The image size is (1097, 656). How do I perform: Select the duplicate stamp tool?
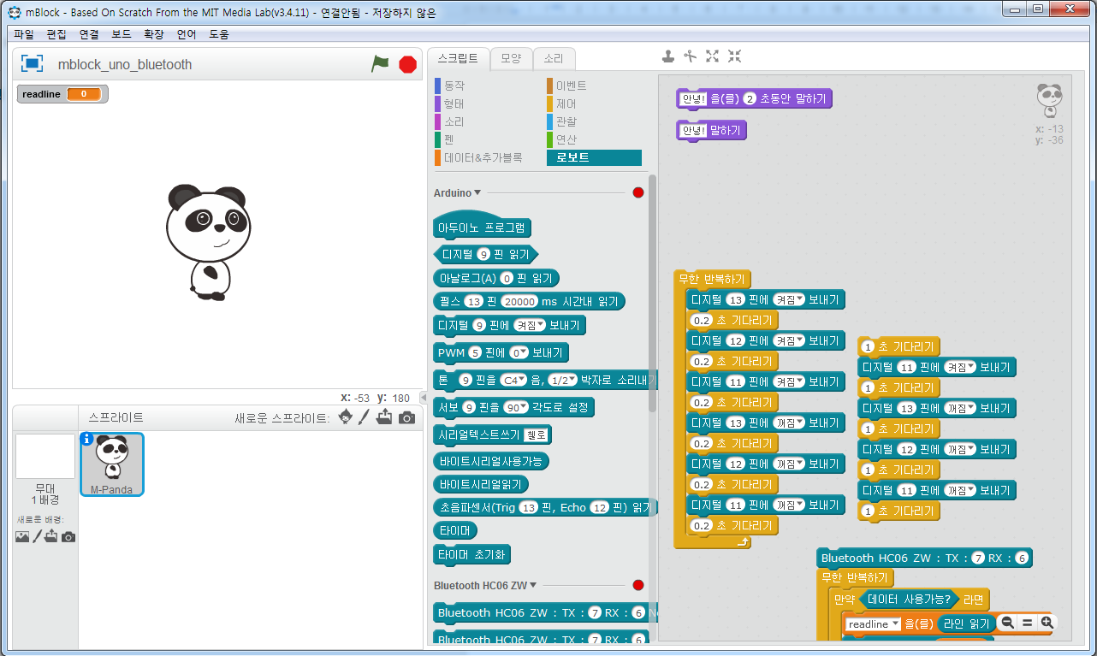click(669, 56)
